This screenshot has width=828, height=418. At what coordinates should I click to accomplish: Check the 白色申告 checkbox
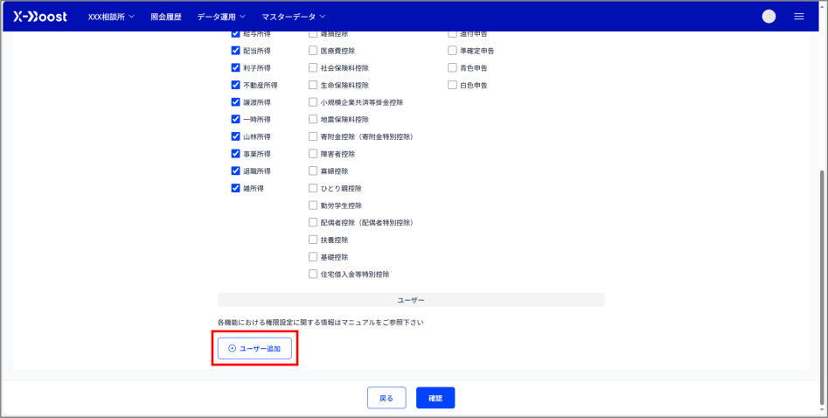click(453, 85)
